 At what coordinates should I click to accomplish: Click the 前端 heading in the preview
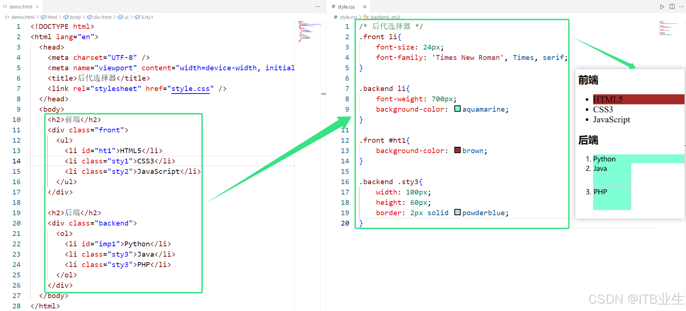click(588, 80)
